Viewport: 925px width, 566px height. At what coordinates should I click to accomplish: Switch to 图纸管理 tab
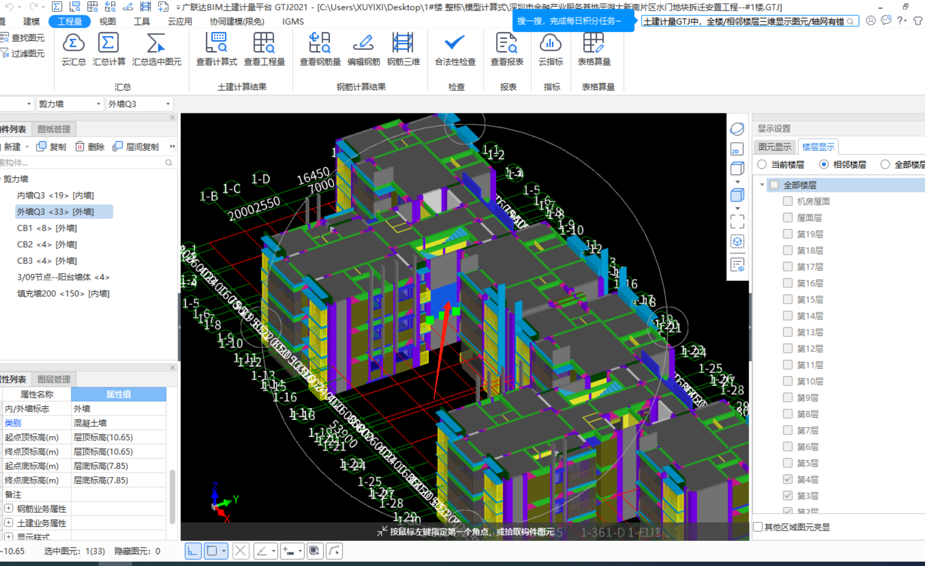click(x=54, y=129)
